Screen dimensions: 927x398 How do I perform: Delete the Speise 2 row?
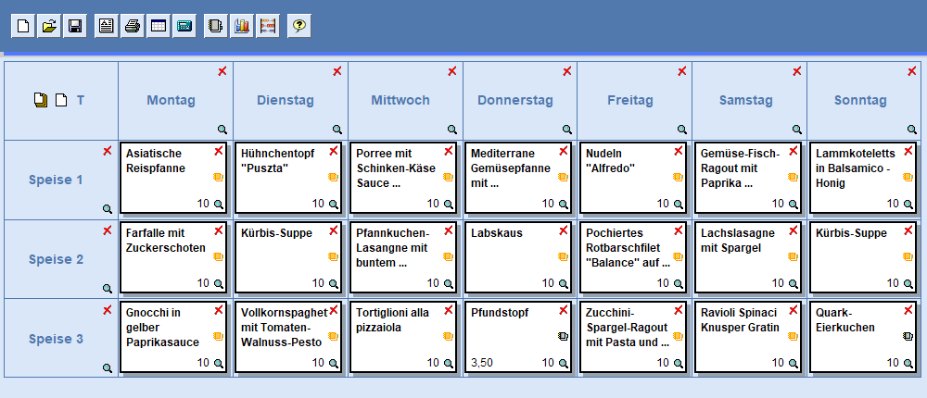(108, 230)
